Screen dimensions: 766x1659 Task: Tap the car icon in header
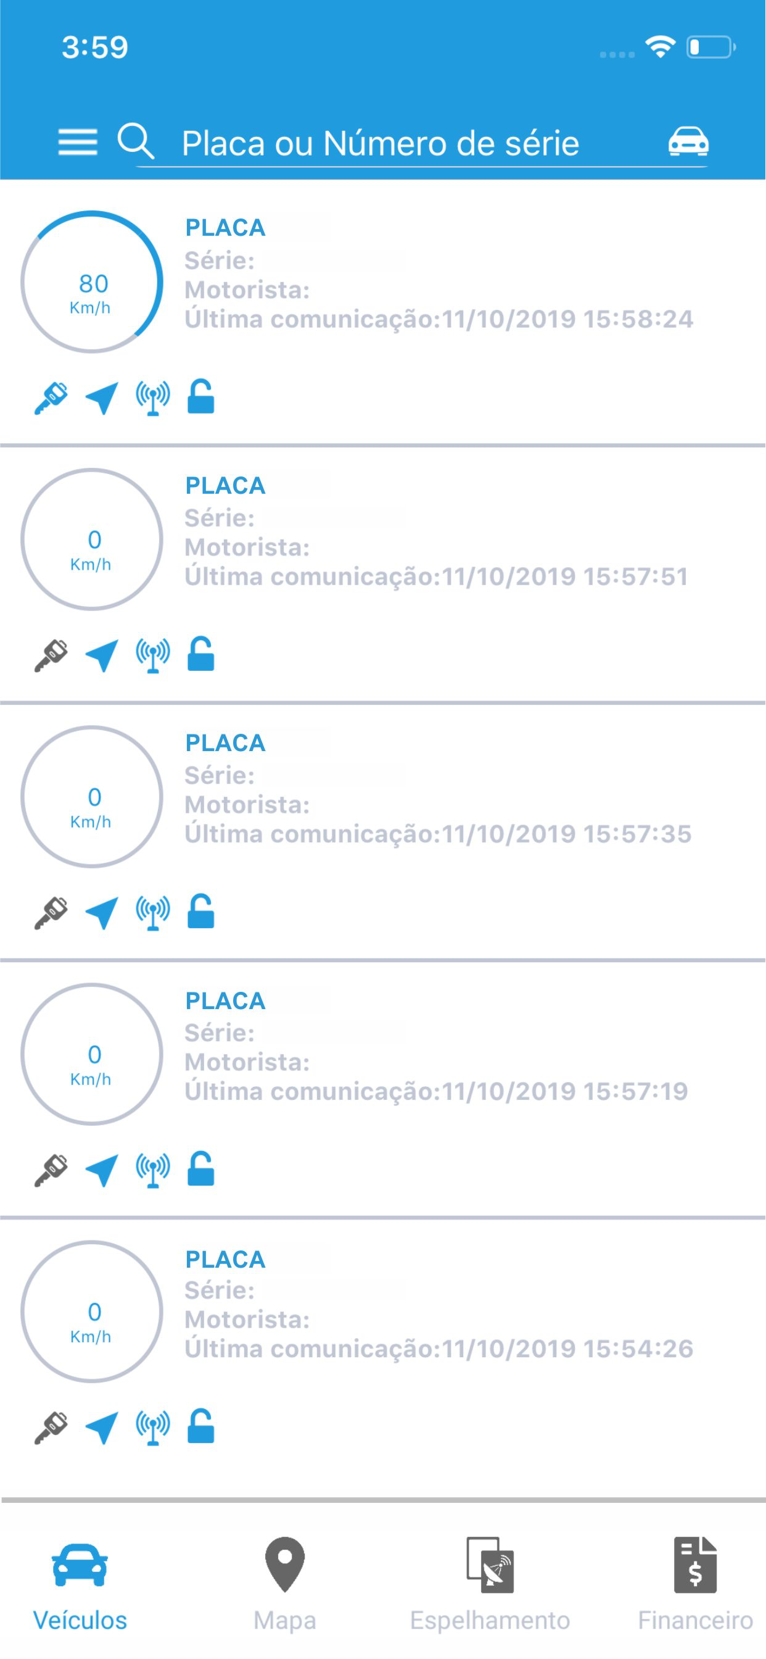click(688, 141)
